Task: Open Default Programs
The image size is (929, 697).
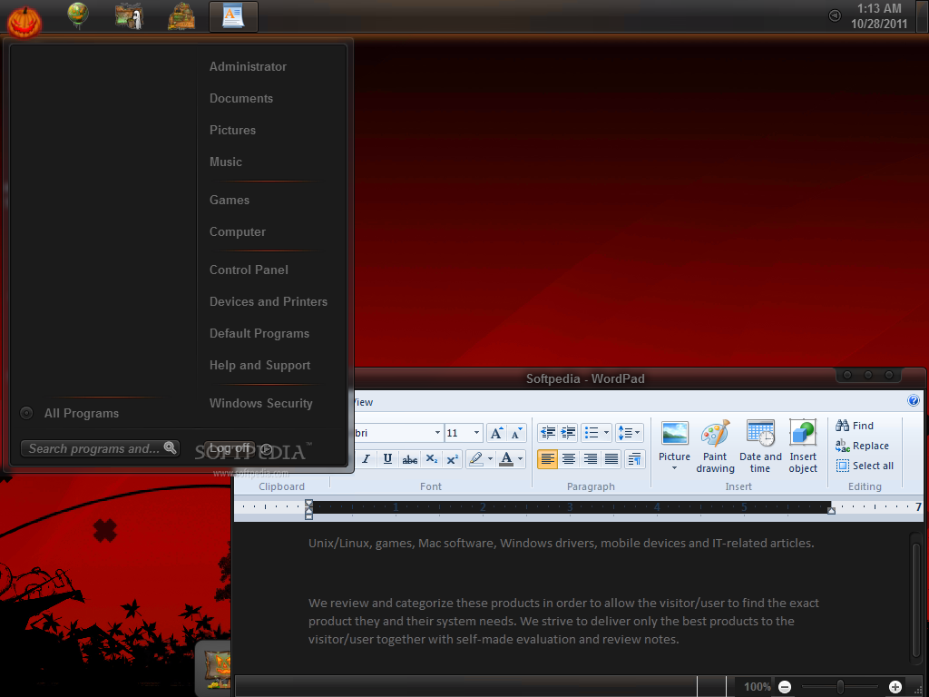Action: click(x=259, y=334)
